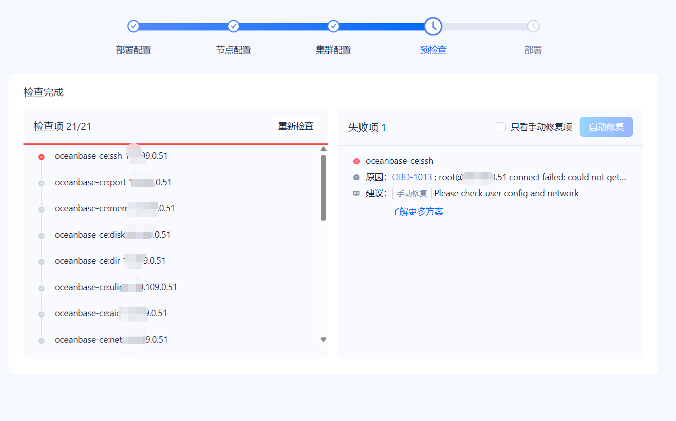Click the 检查完成 status text
The image size is (676, 421).
coord(43,92)
